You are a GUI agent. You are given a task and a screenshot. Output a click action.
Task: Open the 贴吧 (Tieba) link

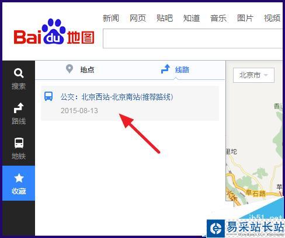[x=165, y=18]
